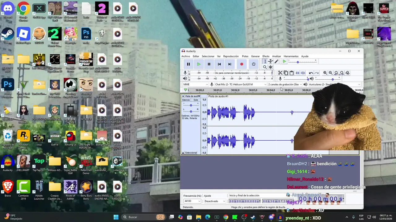Viewport: 396px width, 222px height.
Task: Click the Cut scissors icon
Action: pyautogui.click(x=280, y=73)
